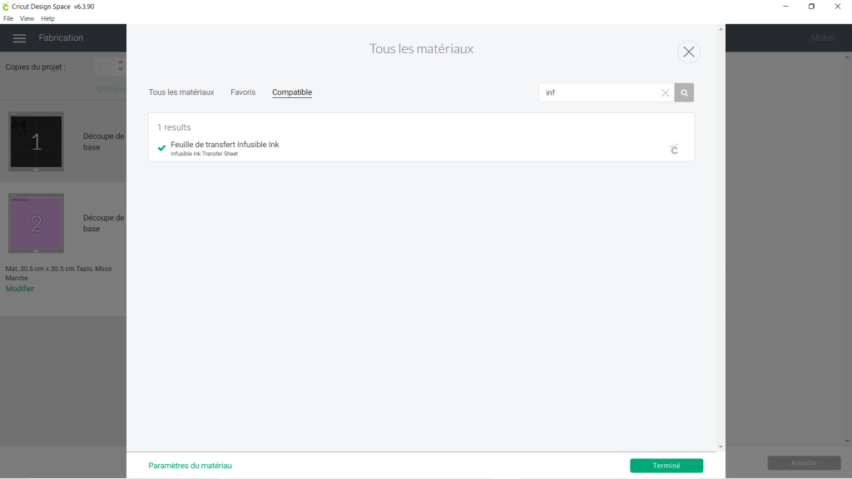
Task: Click the magnifier search button
Action: pos(684,93)
